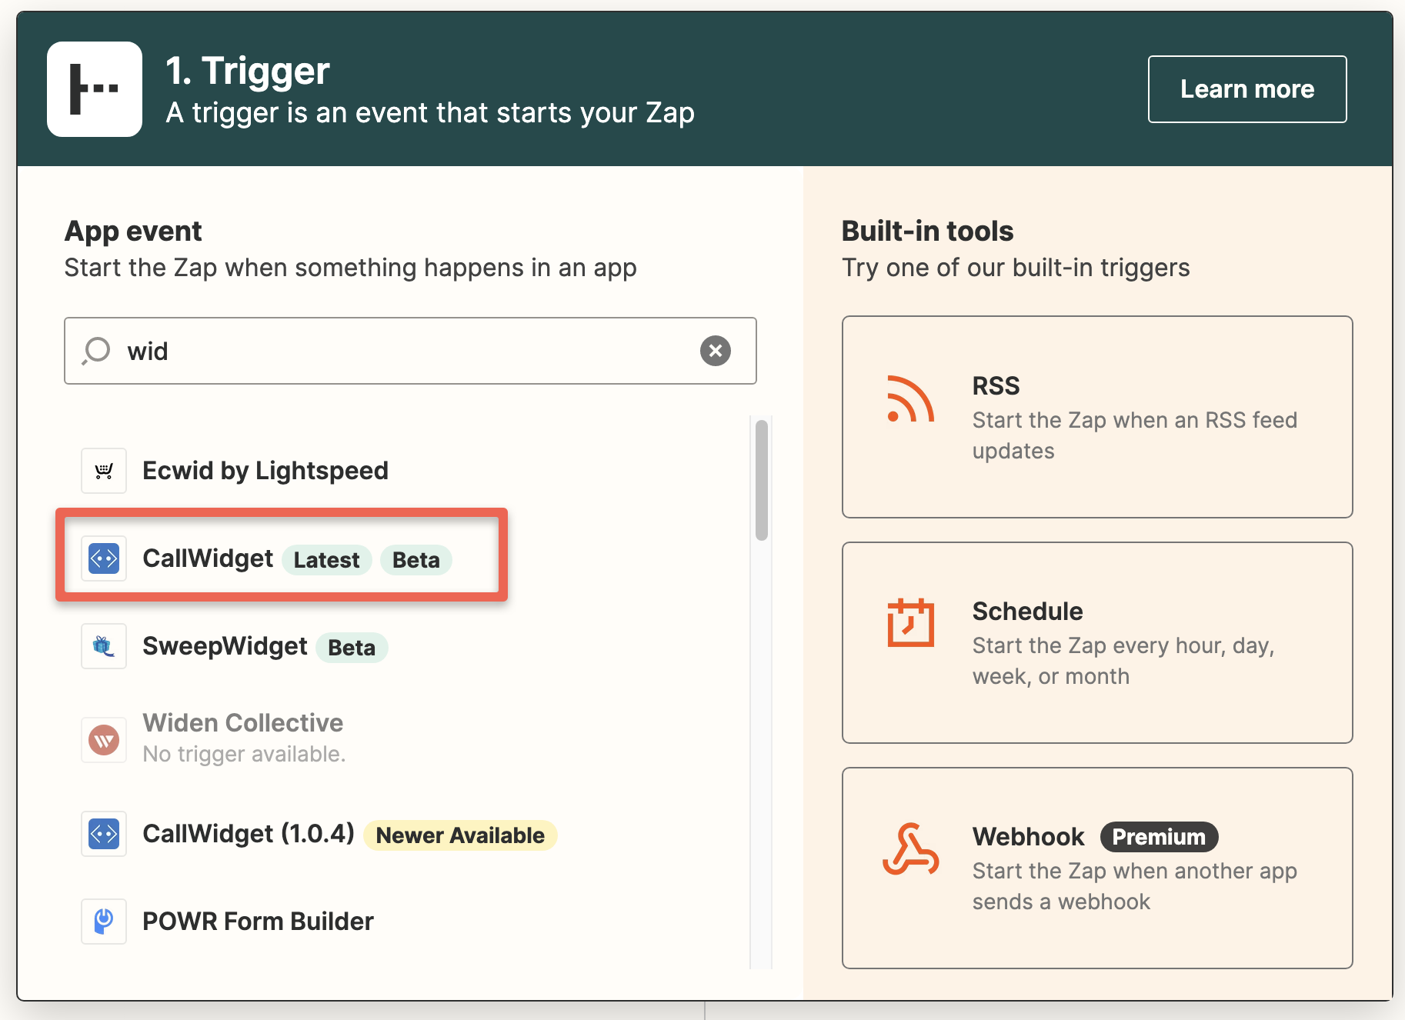Select Ecwid by Lightspeed app
The image size is (1405, 1020).
point(265,471)
